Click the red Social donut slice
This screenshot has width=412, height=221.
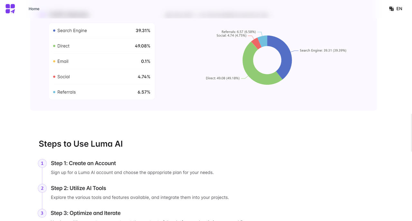click(x=256, y=43)
